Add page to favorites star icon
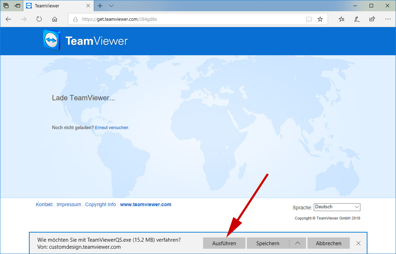The image size is (396, 254). pos(320,19)
